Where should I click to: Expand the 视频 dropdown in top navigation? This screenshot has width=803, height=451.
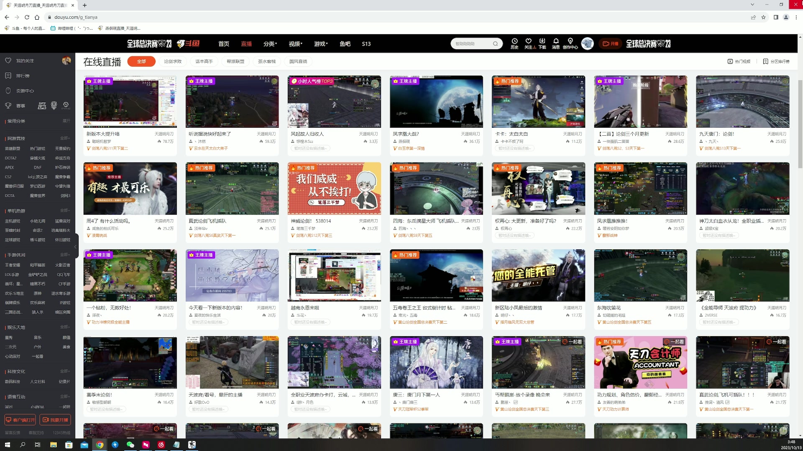[295, 44]
